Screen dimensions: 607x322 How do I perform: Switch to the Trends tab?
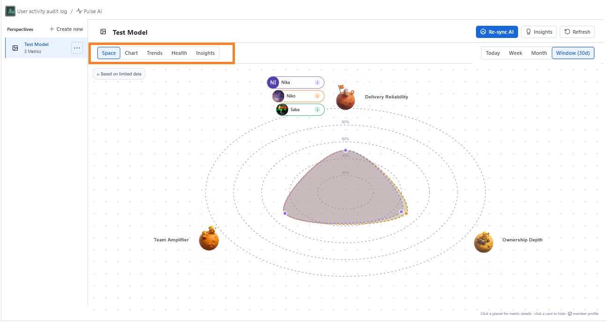(x=154, y=53)
